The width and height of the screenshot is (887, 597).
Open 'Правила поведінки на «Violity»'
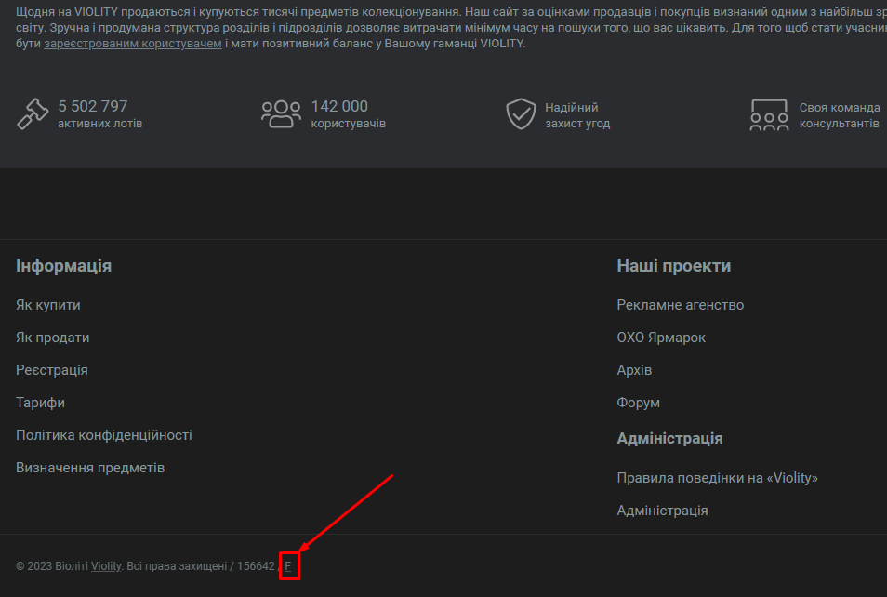point(717,478)
